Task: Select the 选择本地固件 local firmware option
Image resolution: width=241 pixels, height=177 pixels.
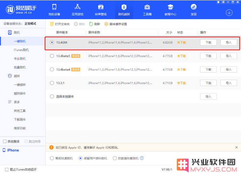Action: pyautogui.click(x=52, y=96)
